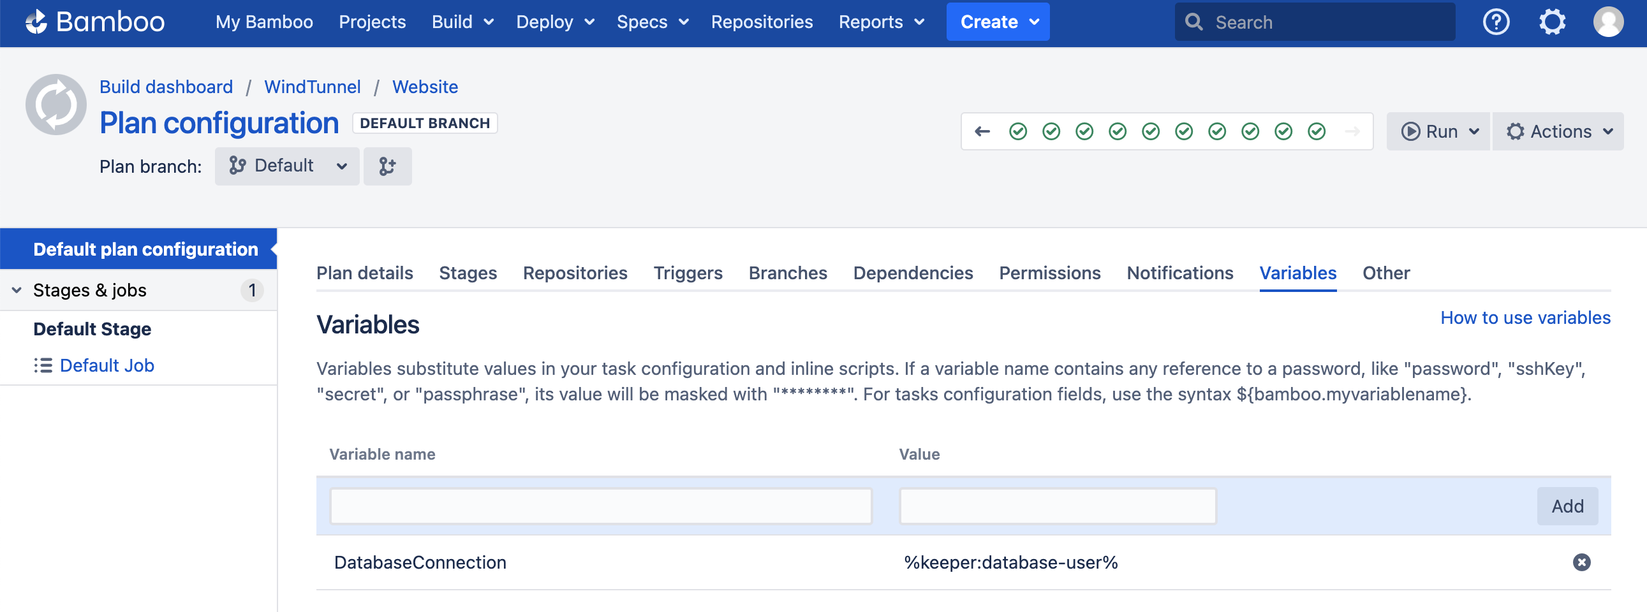1647x612 pixels.
Task: Click the plan status refresh icon
Action: pos(56,105)
